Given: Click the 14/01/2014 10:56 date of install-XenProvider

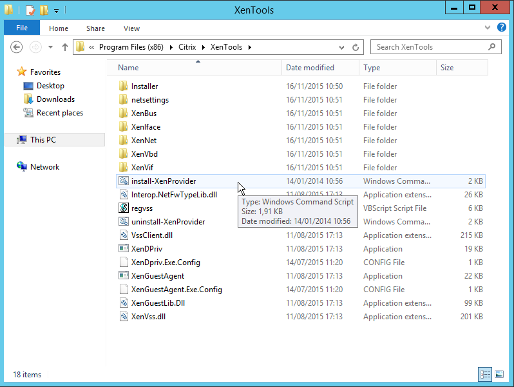Looking at the screenshot, I should 314,181.
